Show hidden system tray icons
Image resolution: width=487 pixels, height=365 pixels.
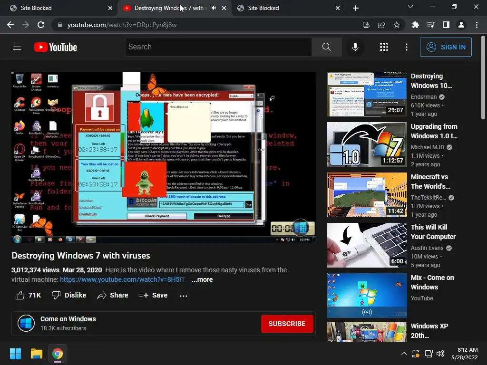coord(404,354)
